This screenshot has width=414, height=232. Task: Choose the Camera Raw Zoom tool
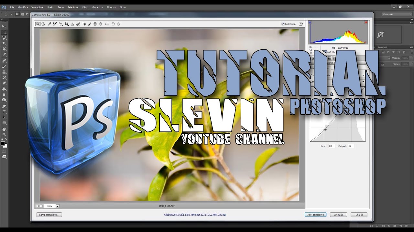(x=38, y=24)
